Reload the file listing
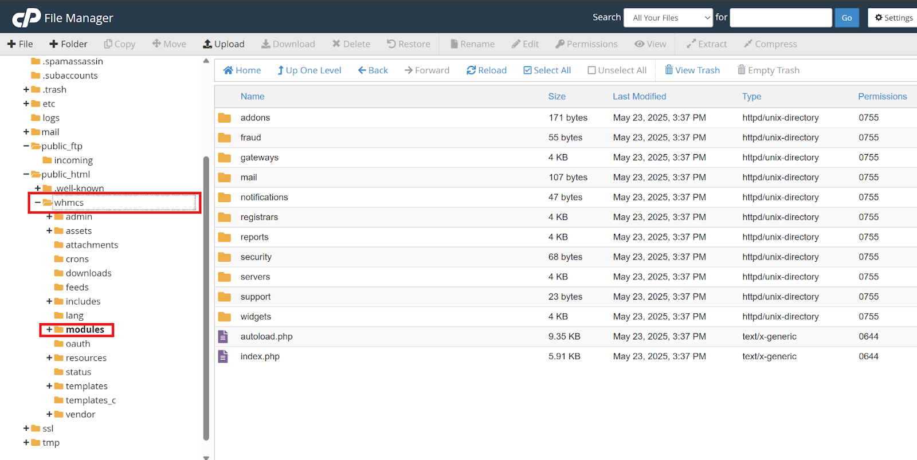The width and height of the screenshot is (917, 460). point(487,70)
